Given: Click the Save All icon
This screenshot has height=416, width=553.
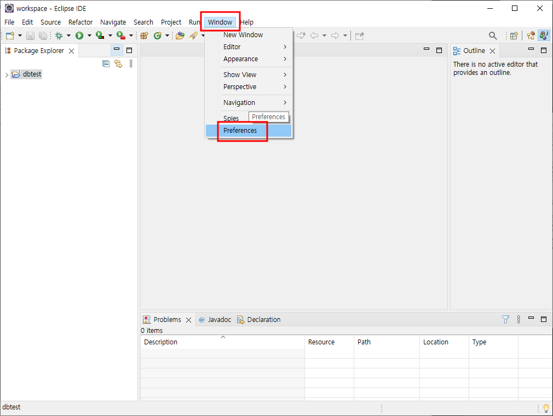Looking at the screenshot, I should (43, 36).
